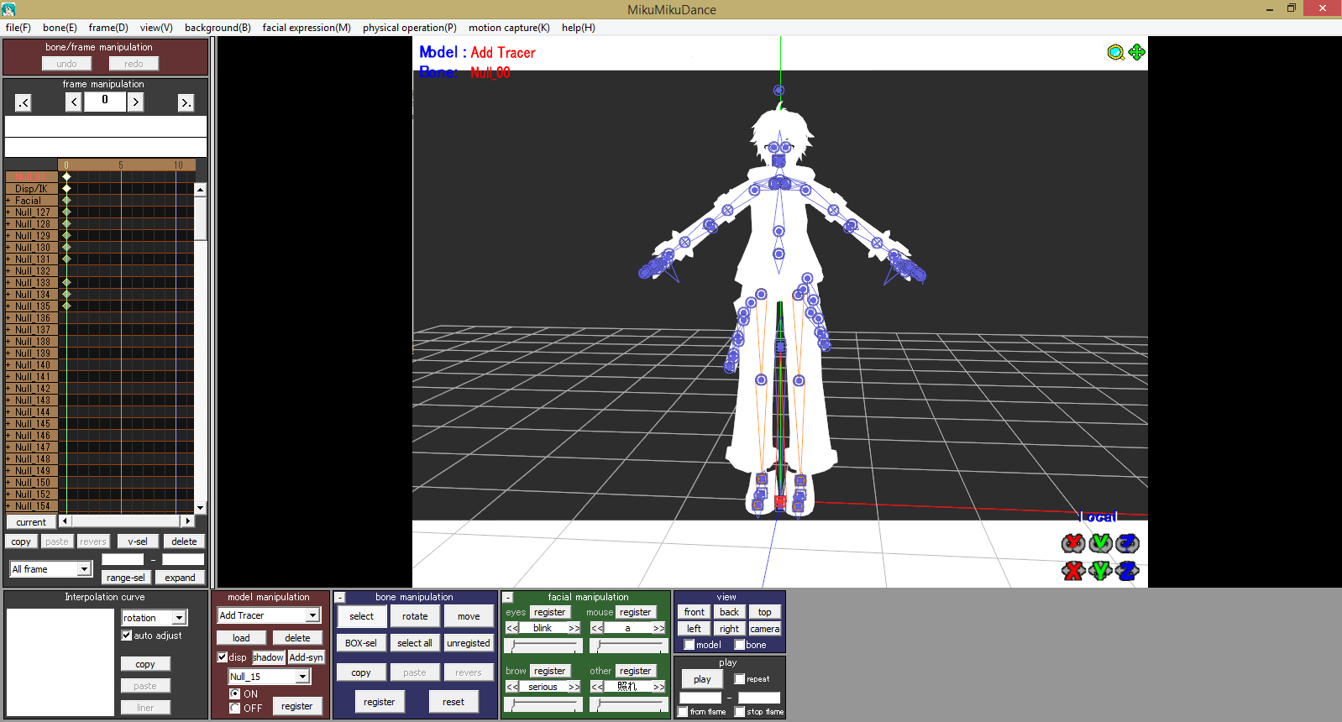Click the green pan view arrows icon
The width and height of the screenshot is (1342, 722).
1136,52
